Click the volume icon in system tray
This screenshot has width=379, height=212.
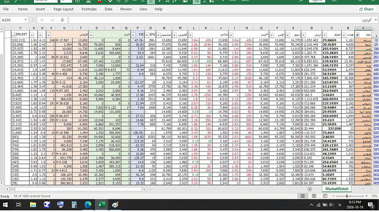pyautogui.click(x=331, y=205)
